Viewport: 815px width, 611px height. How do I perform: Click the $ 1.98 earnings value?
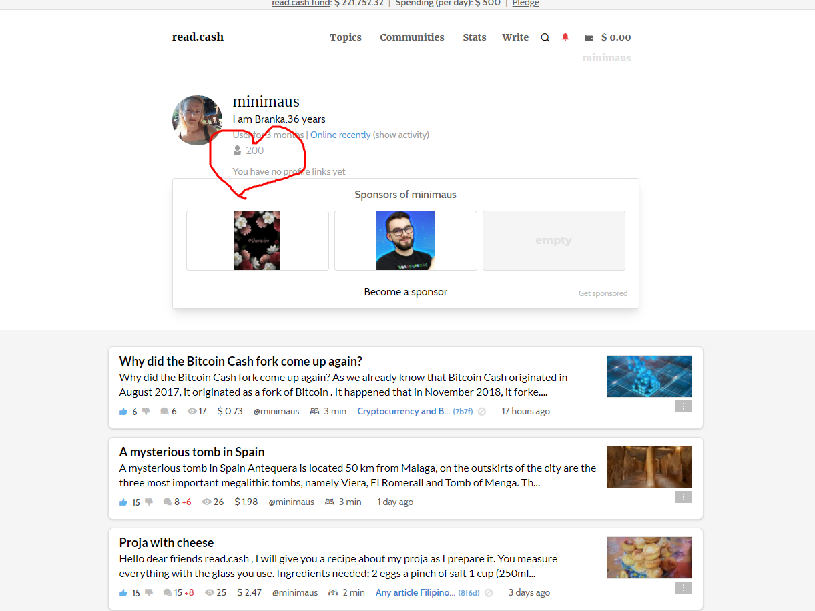(x=246, y=502)
